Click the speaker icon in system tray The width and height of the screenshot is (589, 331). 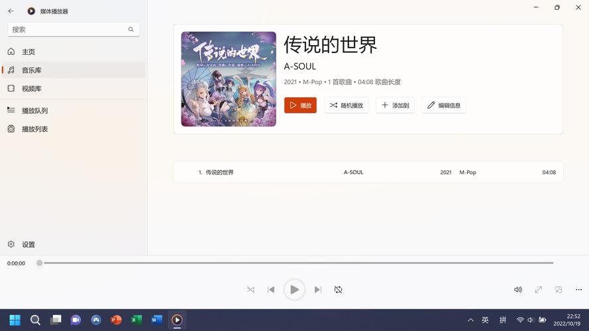531,320
